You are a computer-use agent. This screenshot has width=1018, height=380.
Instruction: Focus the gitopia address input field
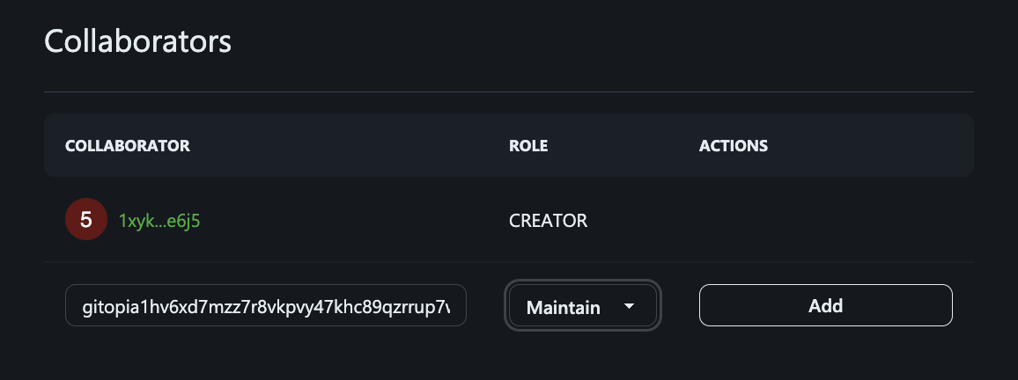pos(266,305)
